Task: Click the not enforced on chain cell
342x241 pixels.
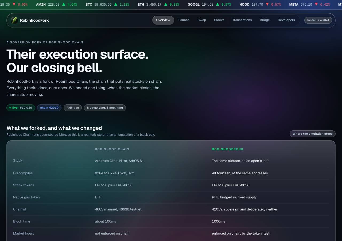Action: click(112, 234)
